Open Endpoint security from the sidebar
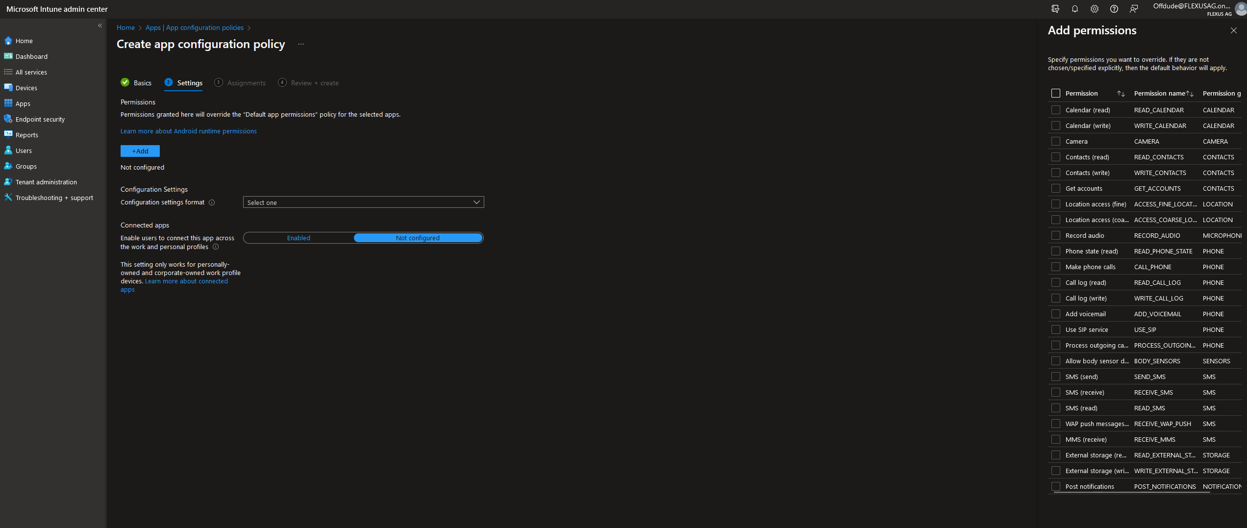Screen dimensions: 1247x528 (39, 119)
